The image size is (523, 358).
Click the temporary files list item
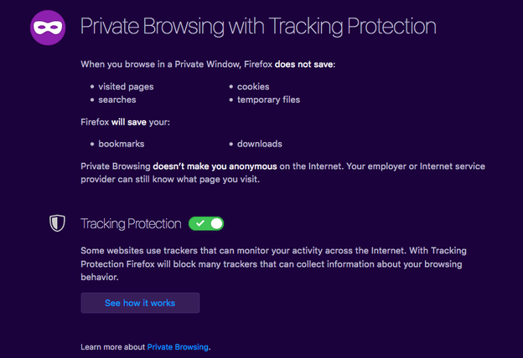pyautogui.click(x=268, y=100)
